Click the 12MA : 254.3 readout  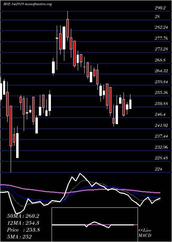coord(23,223)
